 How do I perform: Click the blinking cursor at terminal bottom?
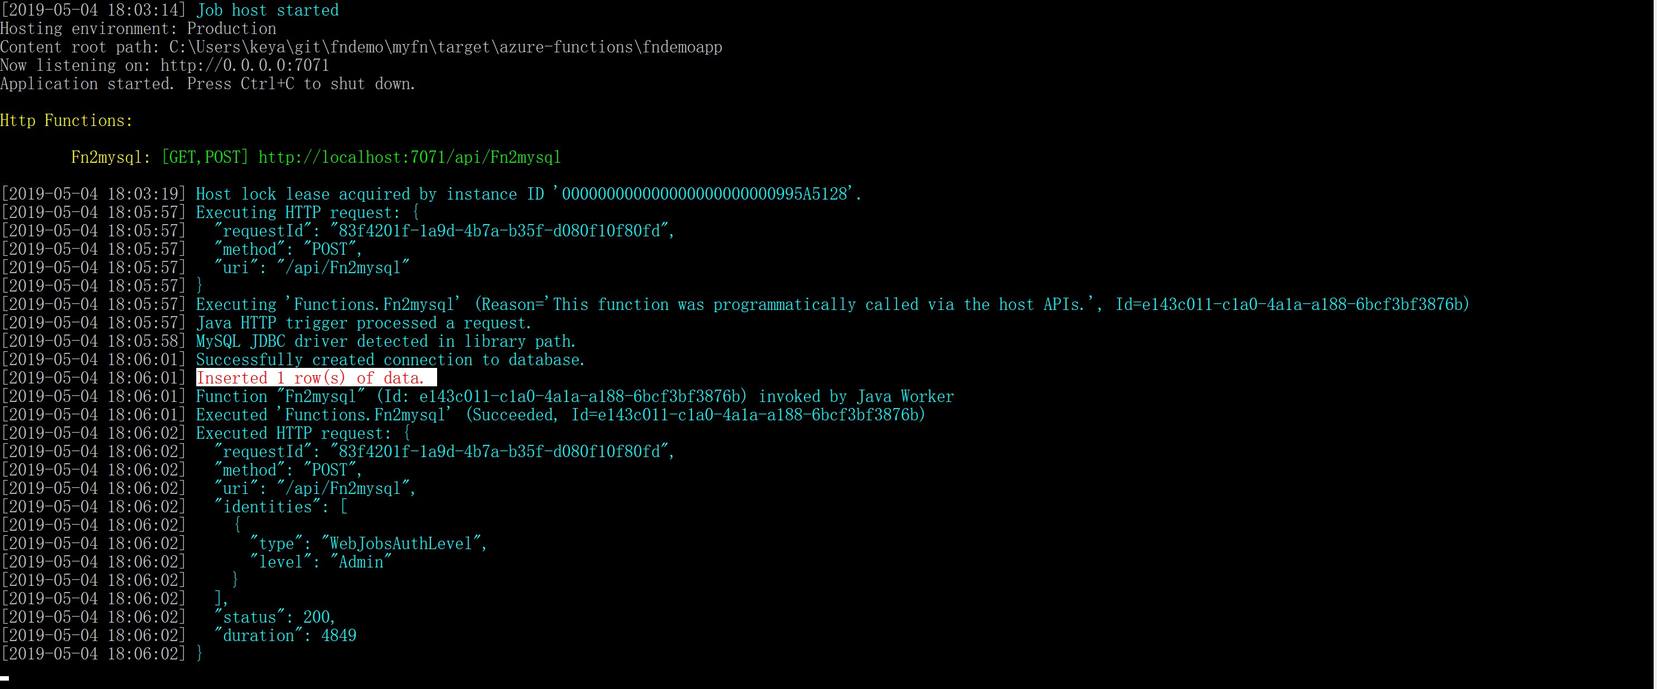[x=4, y=678]
